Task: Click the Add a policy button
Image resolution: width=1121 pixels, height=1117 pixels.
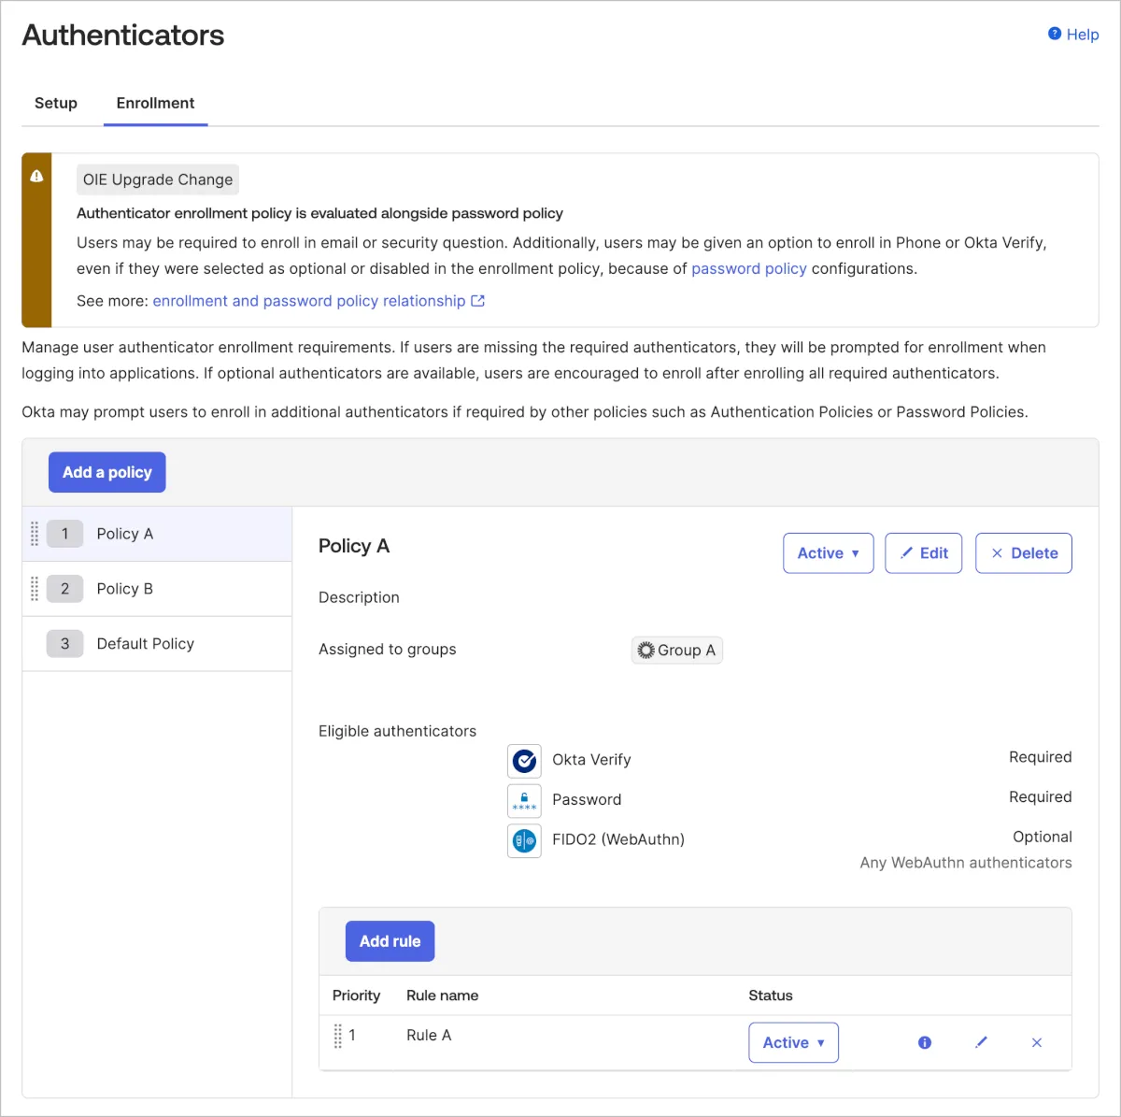Action: [106, 472]
